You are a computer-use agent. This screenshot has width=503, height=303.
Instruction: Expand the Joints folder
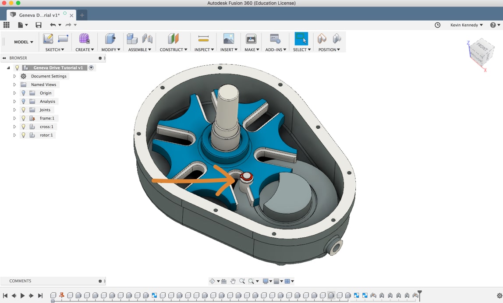[x=14, y=109]
